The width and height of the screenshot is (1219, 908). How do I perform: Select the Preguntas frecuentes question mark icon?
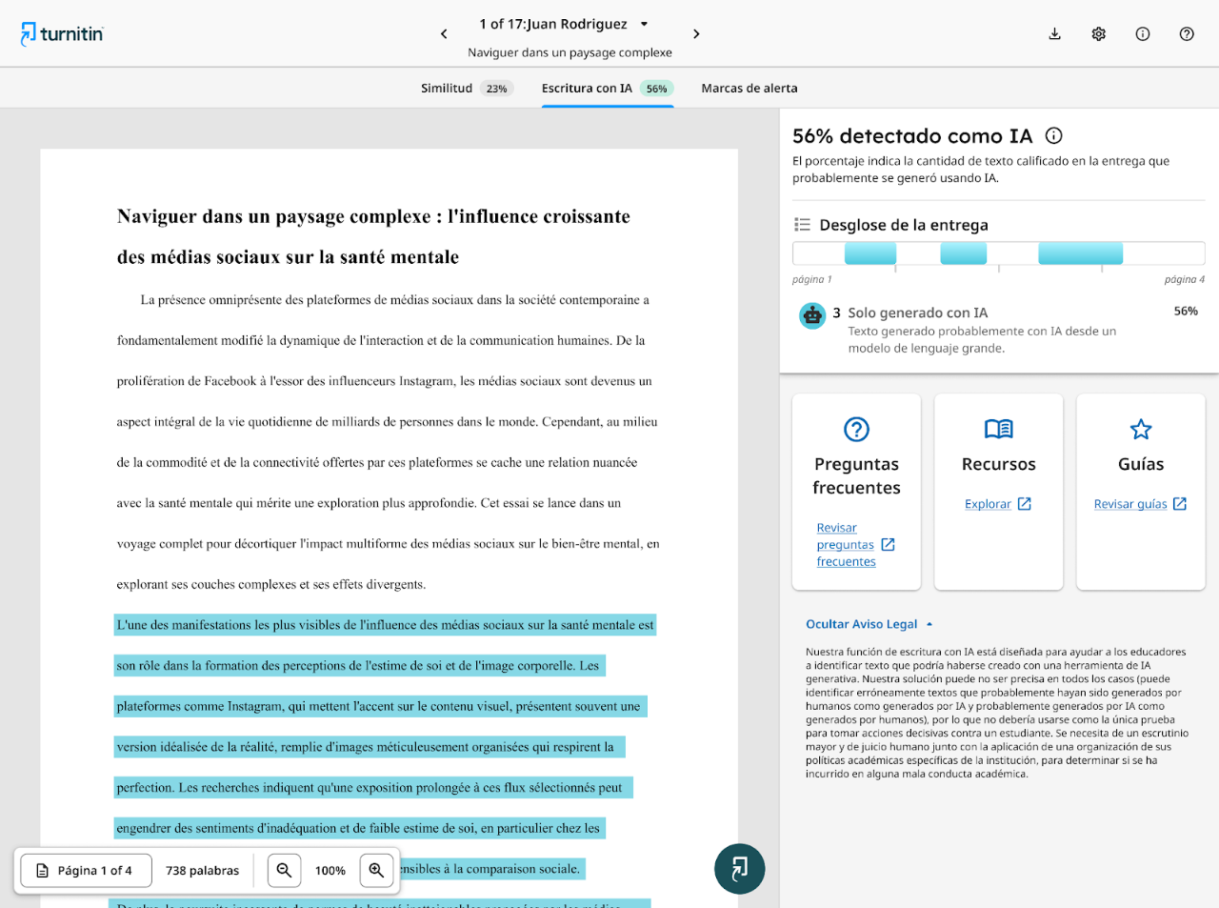pyautogui.click(x=855, y=430)
